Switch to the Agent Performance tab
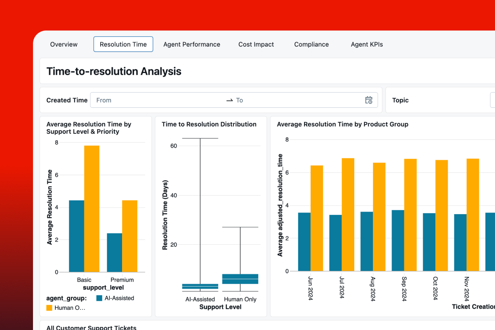The width and height of the screenshot is (495, 330). click(x=192, y=45)
